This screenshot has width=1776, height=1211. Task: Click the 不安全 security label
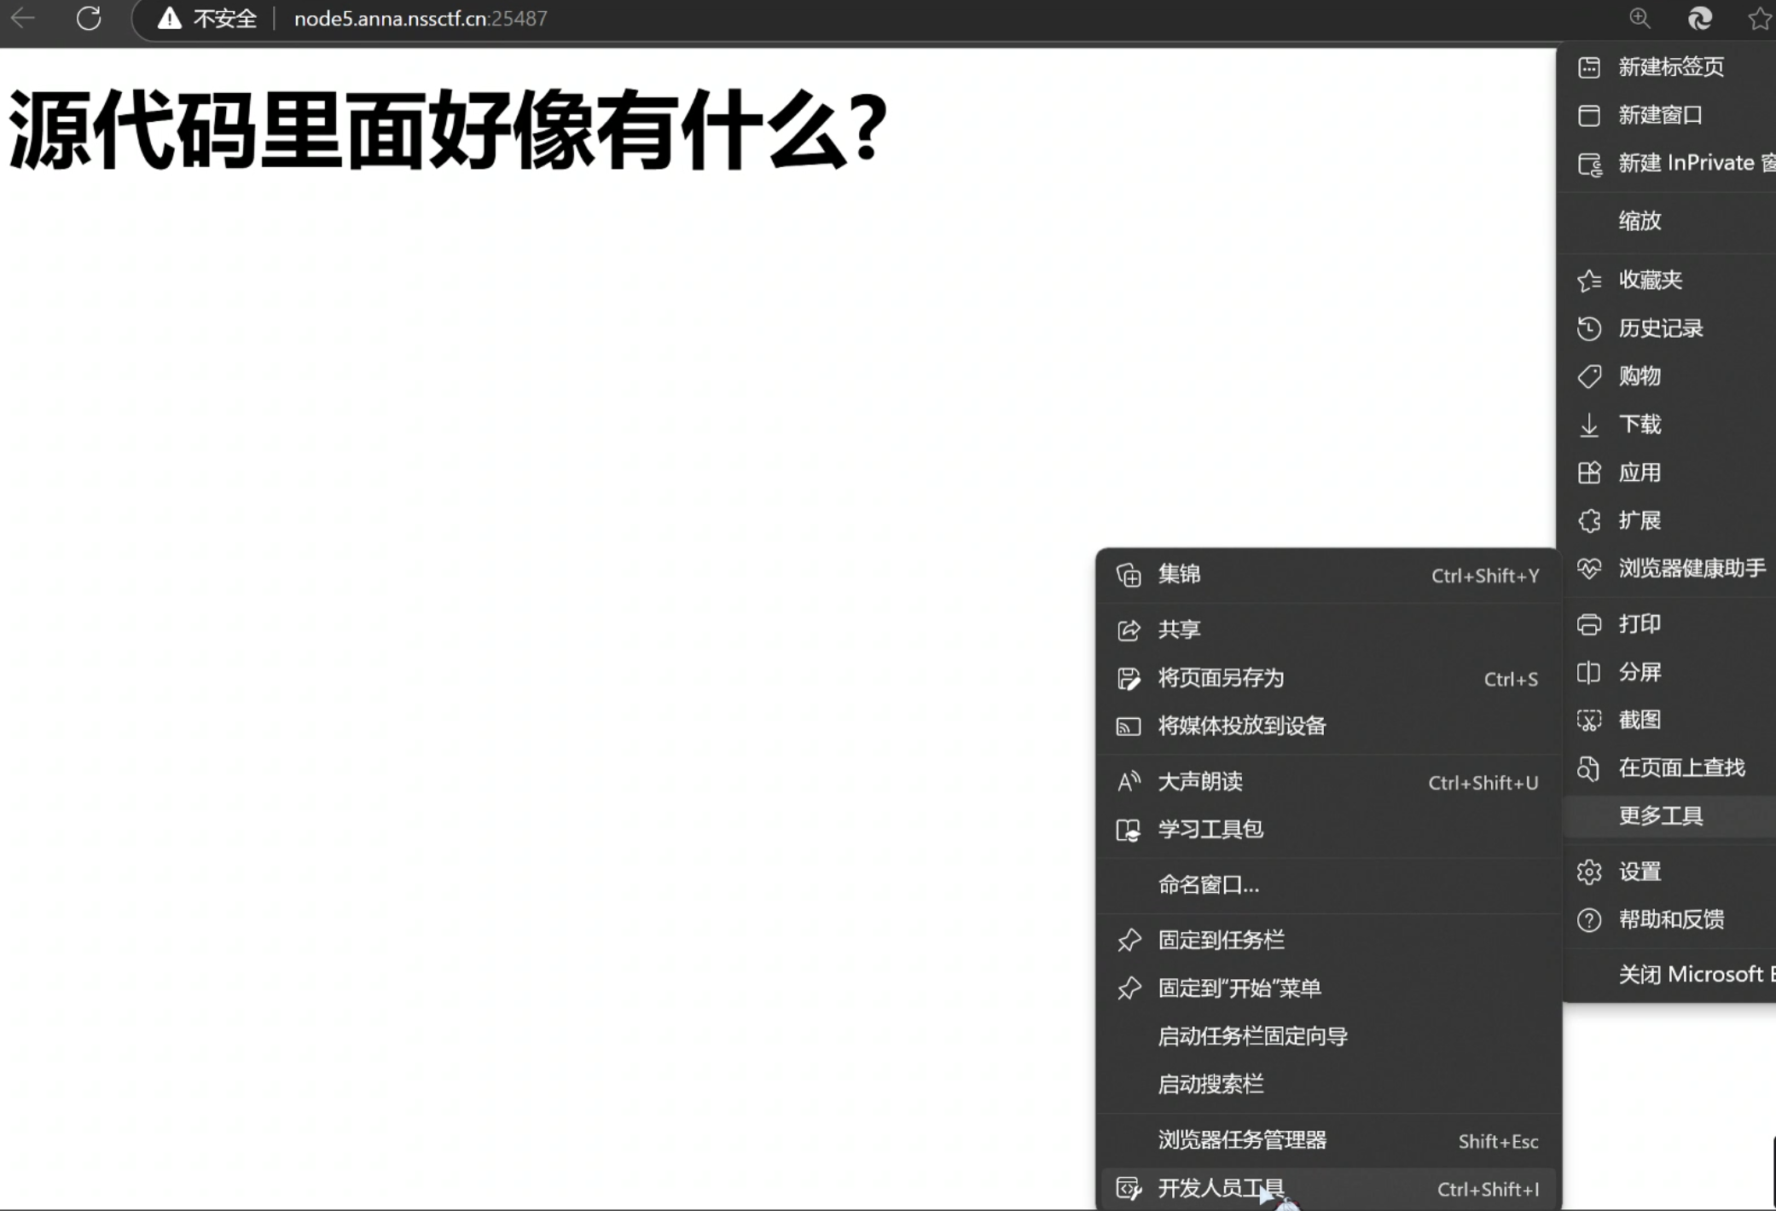click(x=225, y=18)
